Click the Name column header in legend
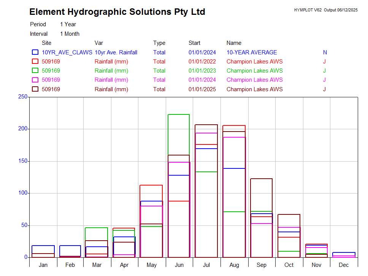The image size is (368, 276). 234,43
